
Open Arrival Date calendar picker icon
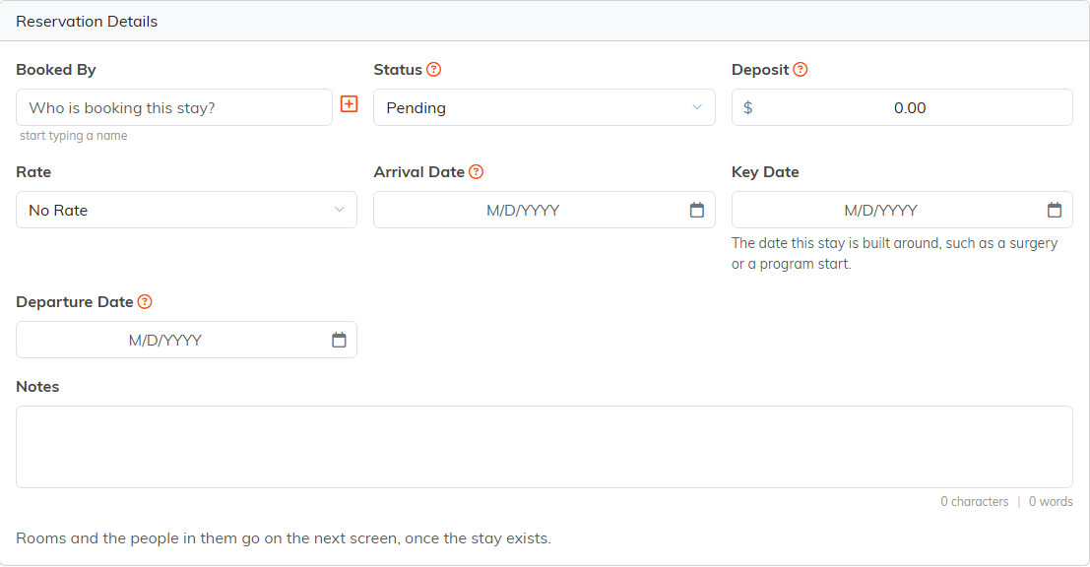tap(696, 210)
